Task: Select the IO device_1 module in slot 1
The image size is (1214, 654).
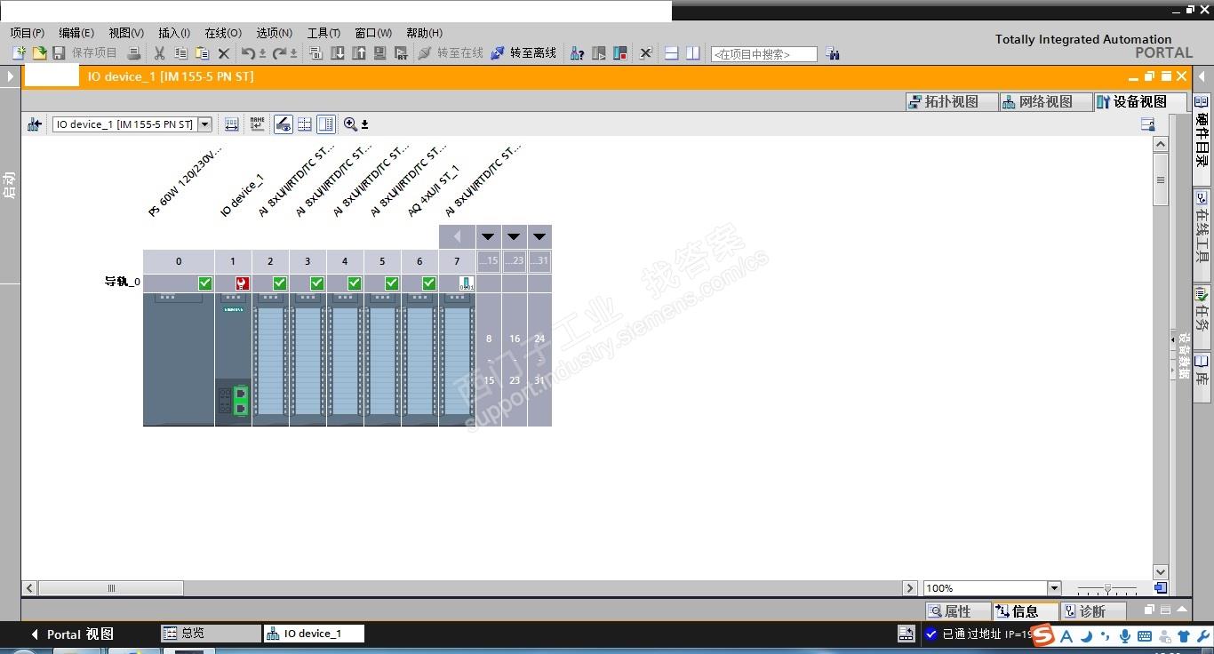Action: tap(233, 359)
